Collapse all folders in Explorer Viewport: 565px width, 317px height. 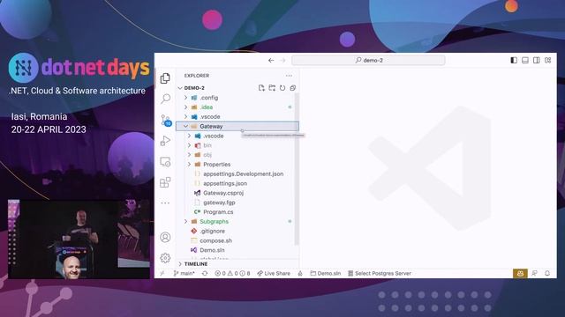click(x=292, y=88)
